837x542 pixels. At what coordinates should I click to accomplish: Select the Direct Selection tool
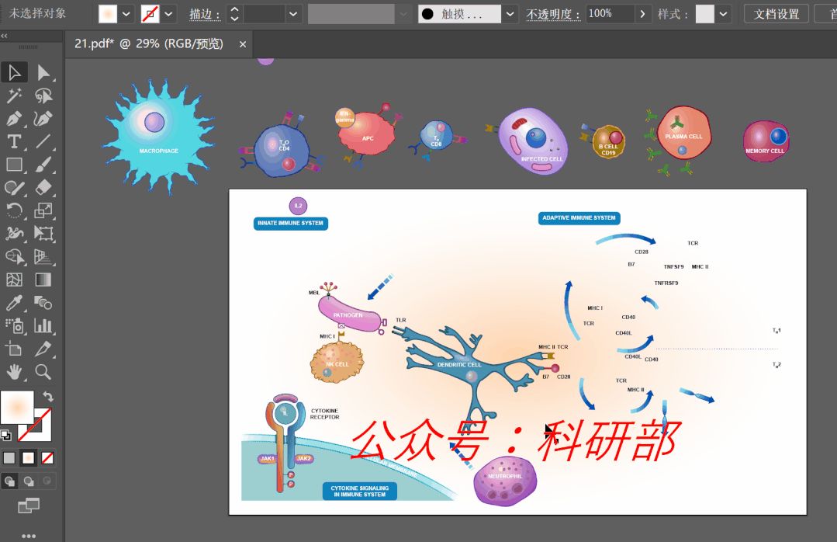coord(43,72)
